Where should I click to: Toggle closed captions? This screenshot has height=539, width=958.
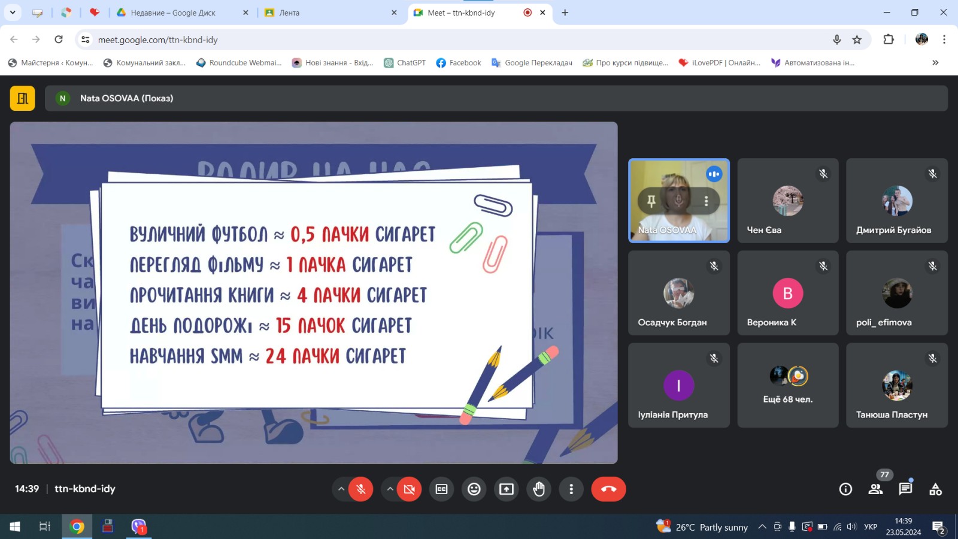(x=441, y=489)
